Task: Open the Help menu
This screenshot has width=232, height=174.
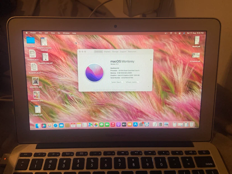Action: point(74,33)
